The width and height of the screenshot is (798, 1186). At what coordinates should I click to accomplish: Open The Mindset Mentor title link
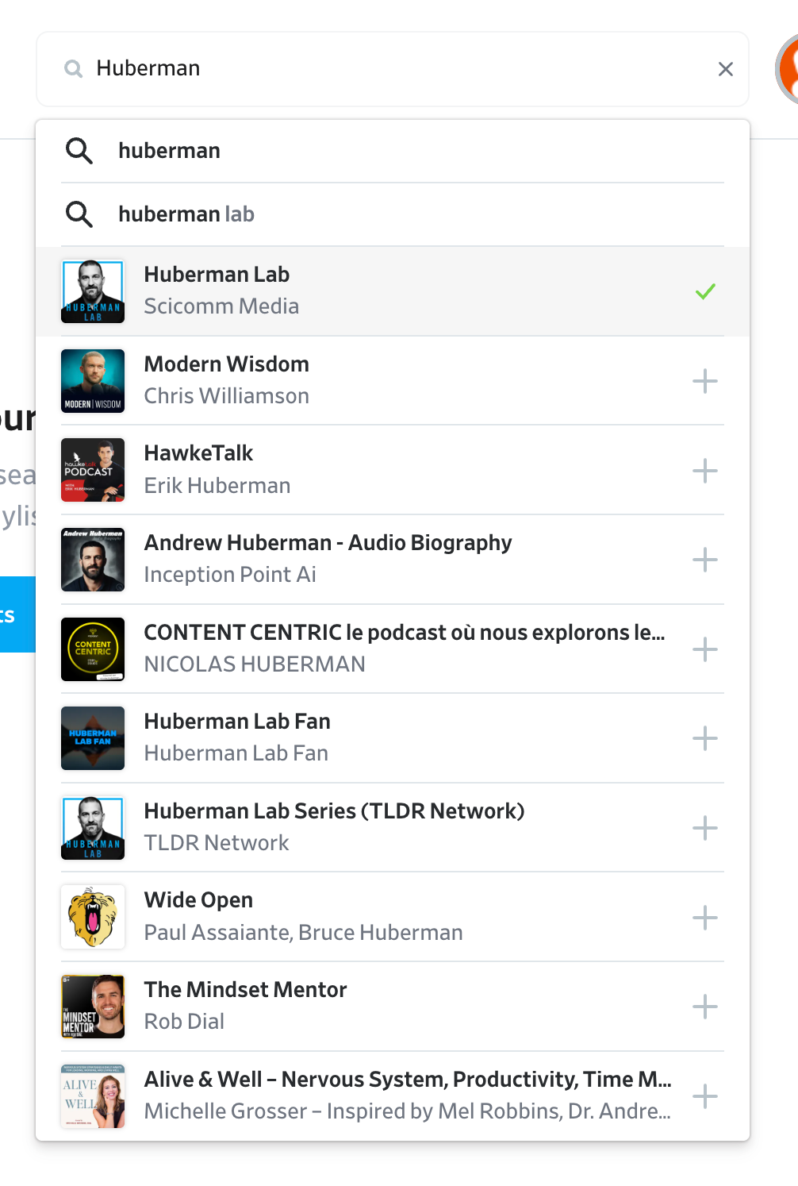point(246,990)
